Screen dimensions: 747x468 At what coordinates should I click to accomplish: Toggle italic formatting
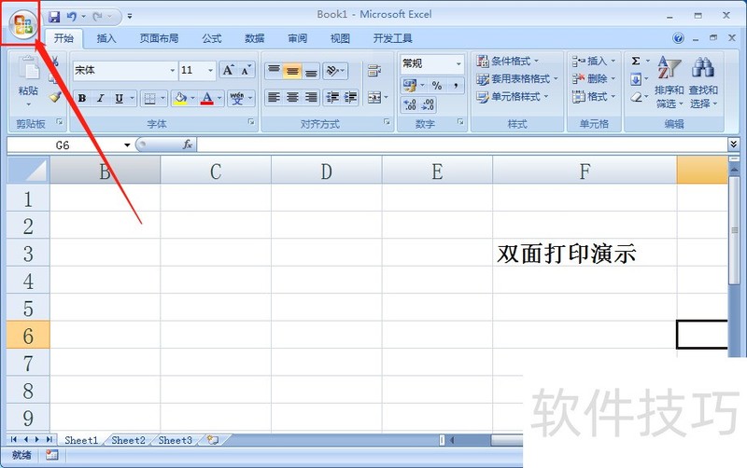[100, 99]
